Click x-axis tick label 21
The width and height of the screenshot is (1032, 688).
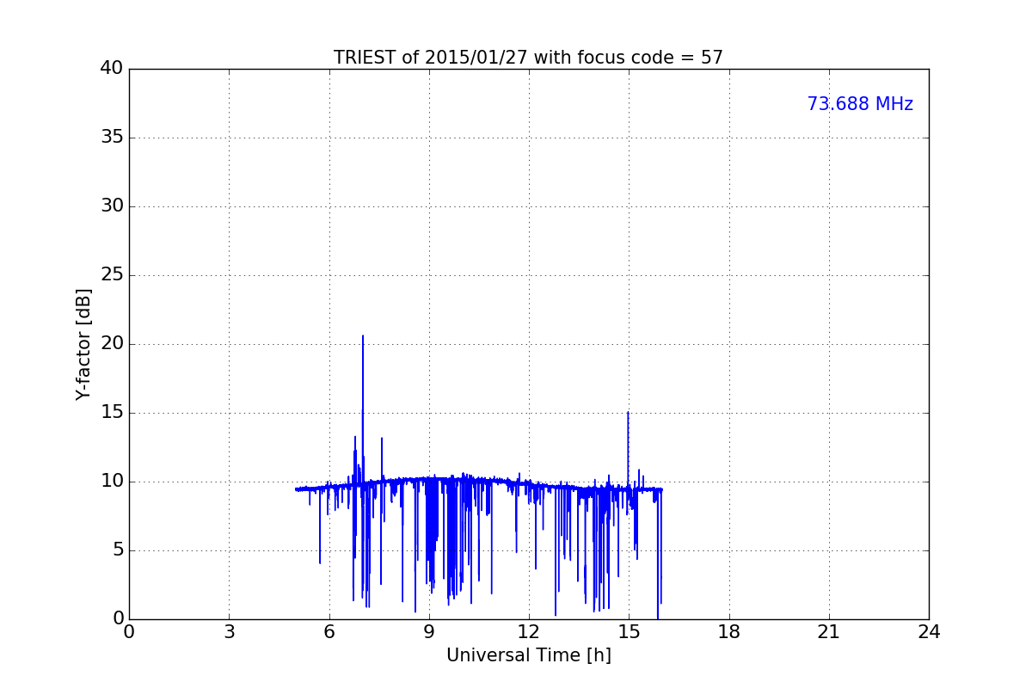[x=829, y=632]
